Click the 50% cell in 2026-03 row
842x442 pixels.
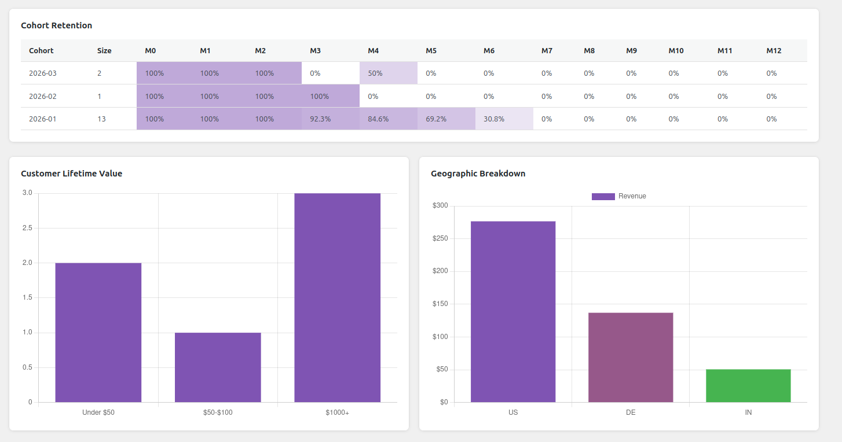pos(389,73)
